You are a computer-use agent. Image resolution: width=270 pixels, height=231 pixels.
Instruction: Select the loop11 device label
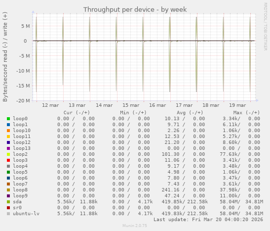(x=22, y=137)
